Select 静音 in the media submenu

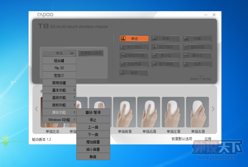tap(93, 157)
